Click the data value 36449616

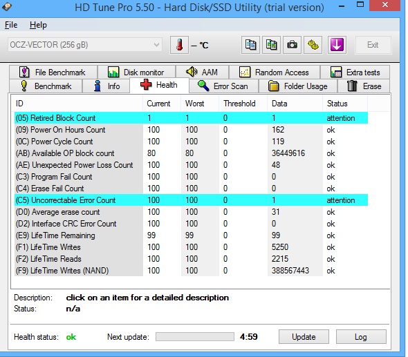click(288, 153)
